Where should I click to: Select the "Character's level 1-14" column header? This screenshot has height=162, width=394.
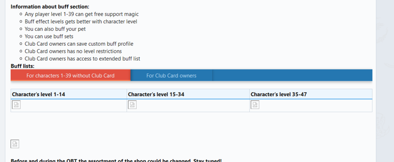pos(38,95)
